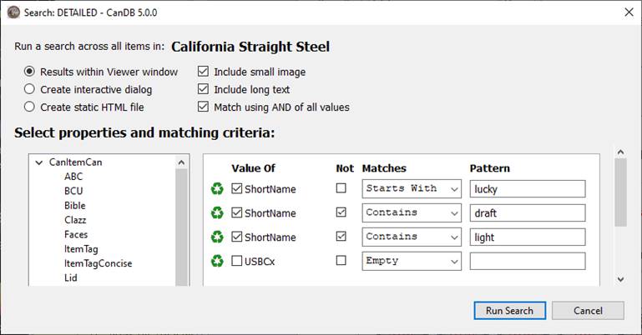Screen dimensions: 642x335
Task: Toggle Match using AND of all values
Action: [203, 107]
